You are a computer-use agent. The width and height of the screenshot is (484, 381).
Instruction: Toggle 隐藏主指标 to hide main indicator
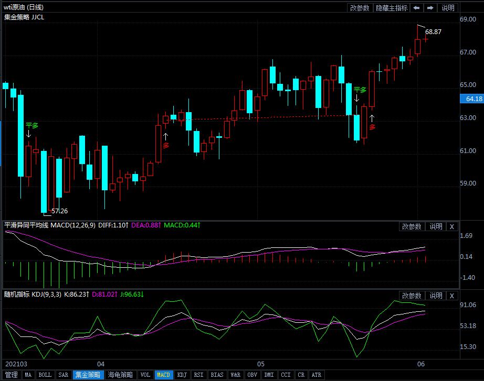[x=391, y=8]
